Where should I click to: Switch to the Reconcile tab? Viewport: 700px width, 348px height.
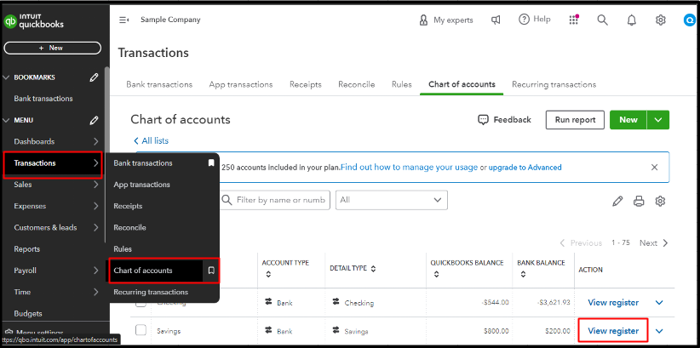pos(357,84)
